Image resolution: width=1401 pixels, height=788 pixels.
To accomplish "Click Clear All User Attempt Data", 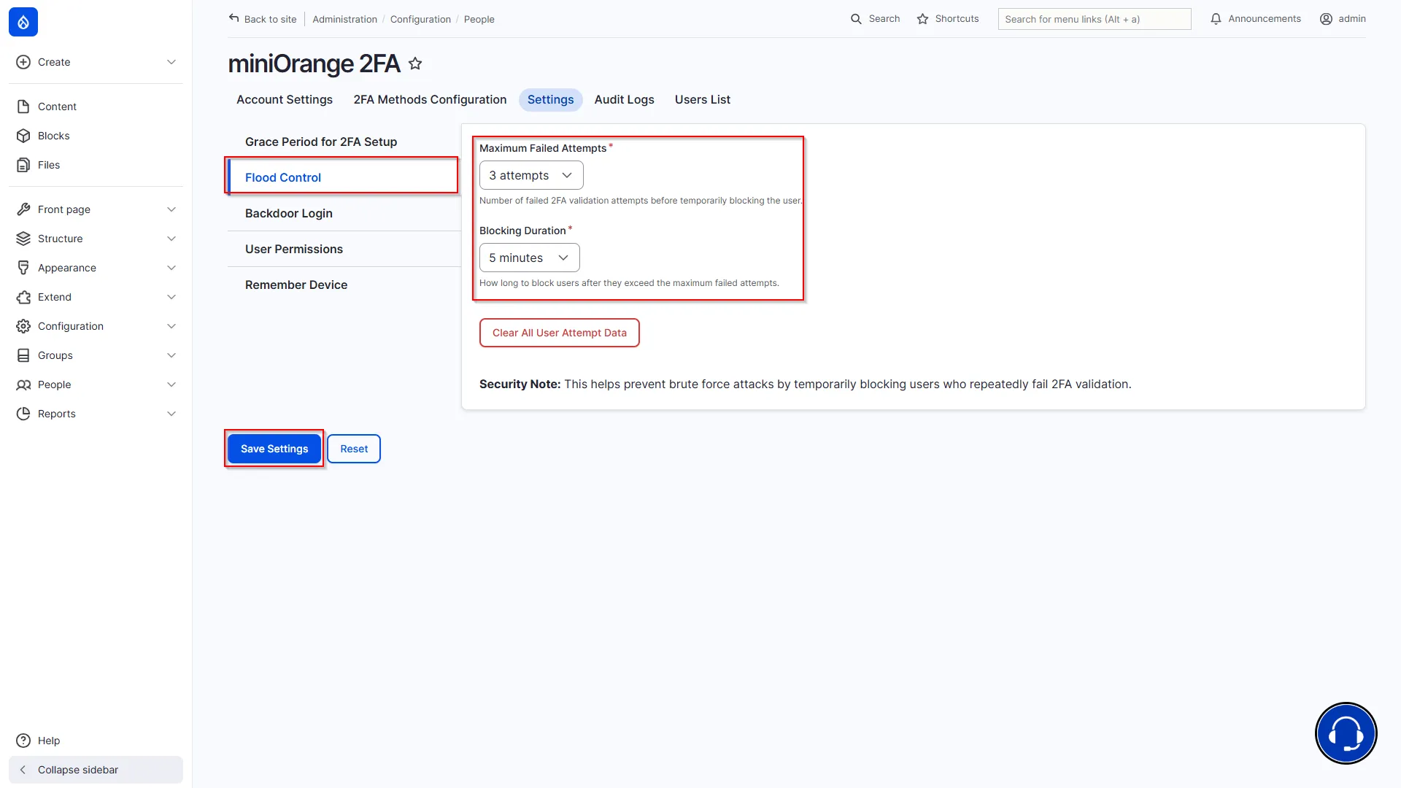I will tap(560, 333).
